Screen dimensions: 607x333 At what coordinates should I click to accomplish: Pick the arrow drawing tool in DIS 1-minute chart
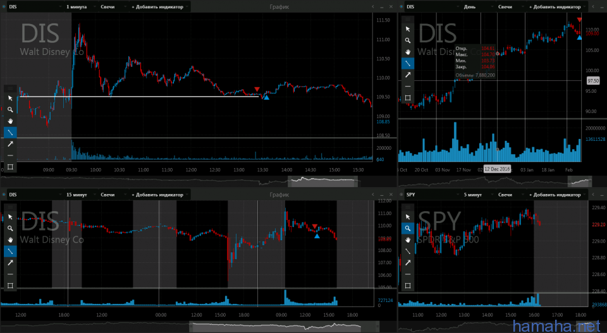click(11, 144)
